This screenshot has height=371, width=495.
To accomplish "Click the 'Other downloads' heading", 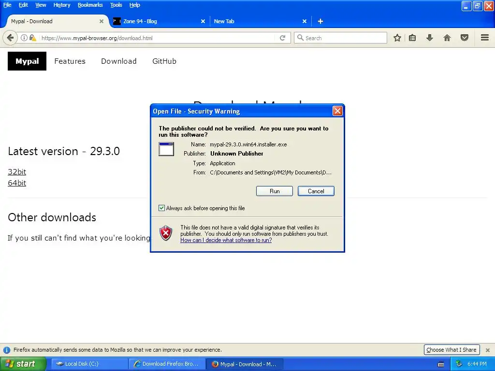I will point(52,217).
